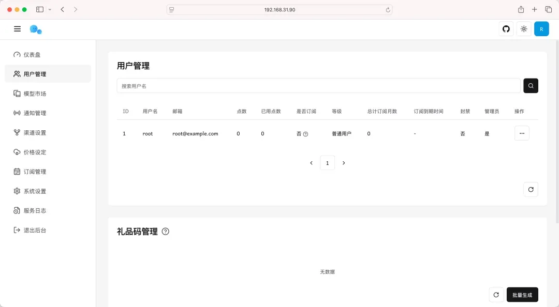The image size is (559, 307).
Task: Click the ID column header
Action: (125, 112)
